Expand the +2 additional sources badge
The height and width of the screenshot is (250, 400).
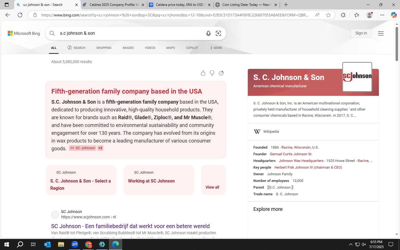coord(100,148)
